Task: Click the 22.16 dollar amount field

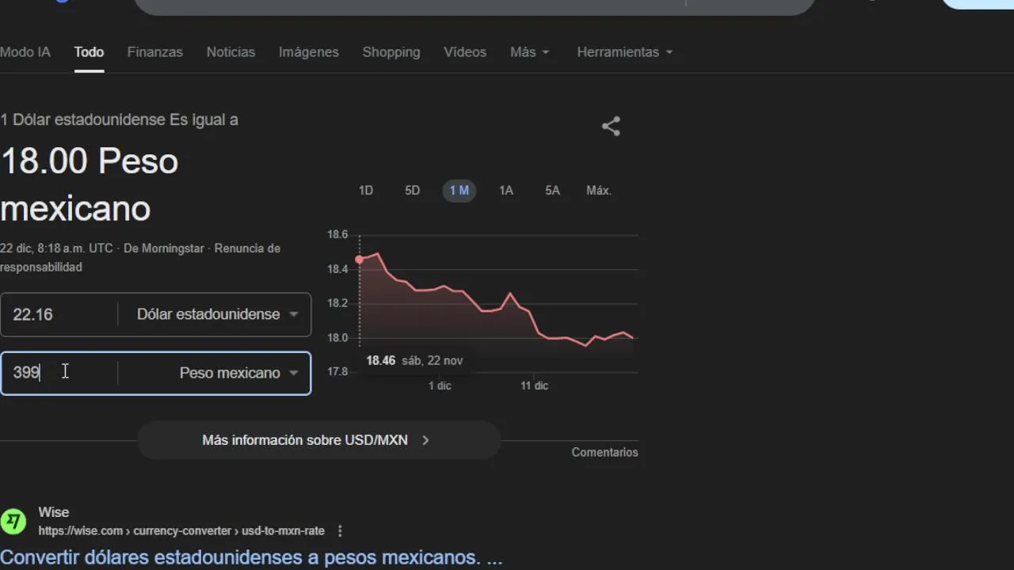Action: point(59,314)
